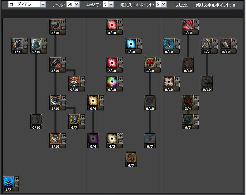246x195 pixels.
Task: Click the dimmed fist skill icon at 0/10
Action: [207, 82]
